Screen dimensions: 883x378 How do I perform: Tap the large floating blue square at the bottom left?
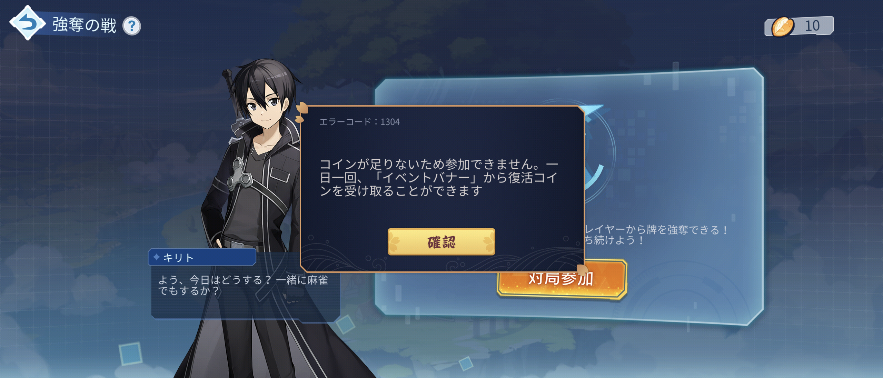(131, 354)
